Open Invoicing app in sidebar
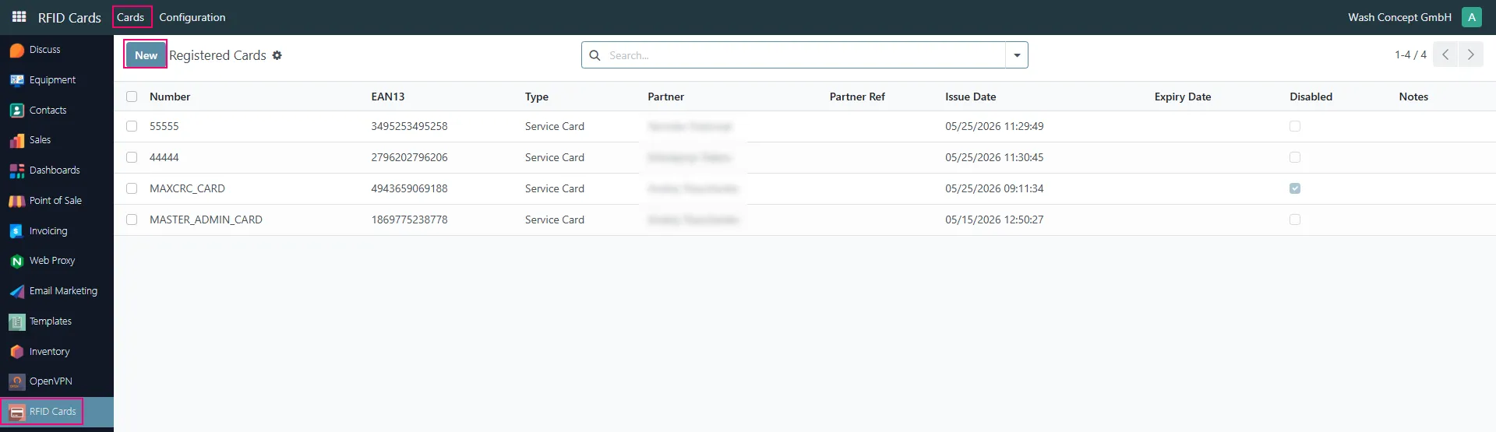The width and height of the screenshot is (1496, 432). click(57, 231)
